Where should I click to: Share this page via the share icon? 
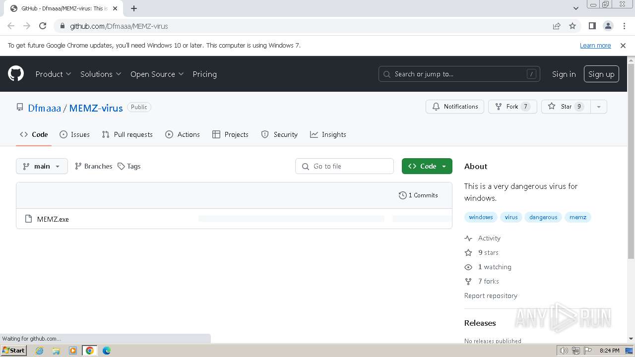[557, 26]
